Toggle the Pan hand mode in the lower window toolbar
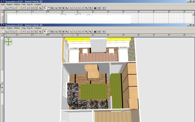195x122 pixels. (x=48, y=32)
